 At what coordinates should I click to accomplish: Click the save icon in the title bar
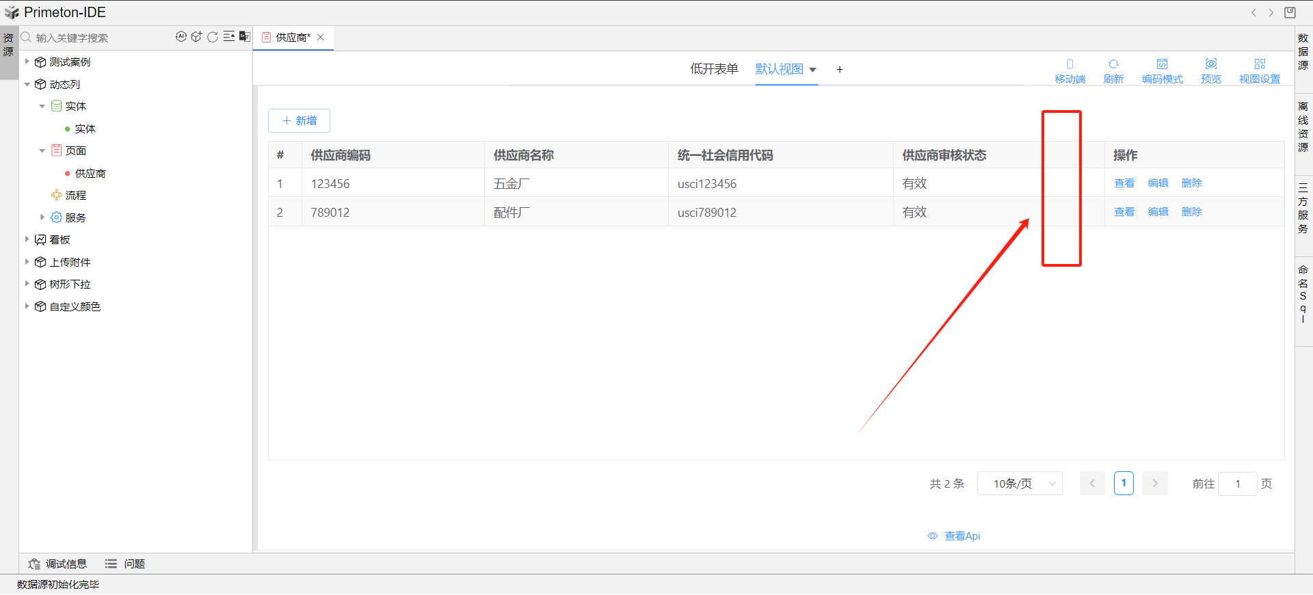tap(1290, 12)
